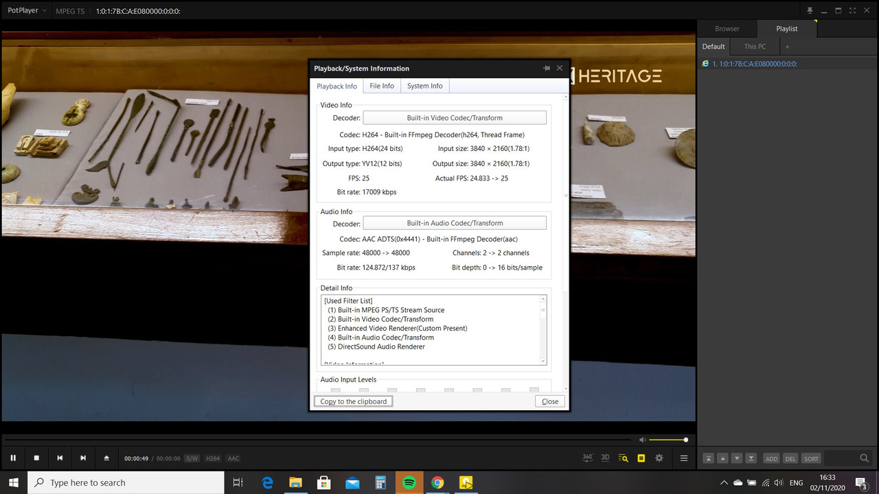Launch Spotify from the taskbar
This screenshot has height=494, width=879.
tap(409, 482)
